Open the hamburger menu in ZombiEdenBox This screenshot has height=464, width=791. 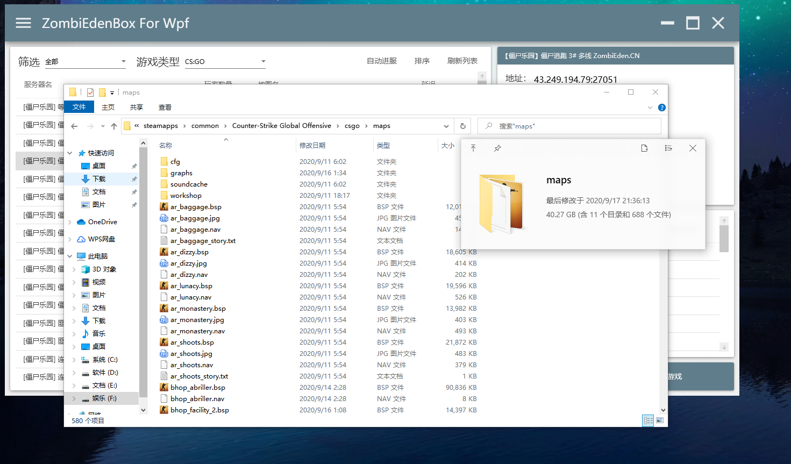tap(22, 23)
